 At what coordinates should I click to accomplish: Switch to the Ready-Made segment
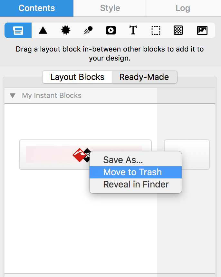coord(144,77)
